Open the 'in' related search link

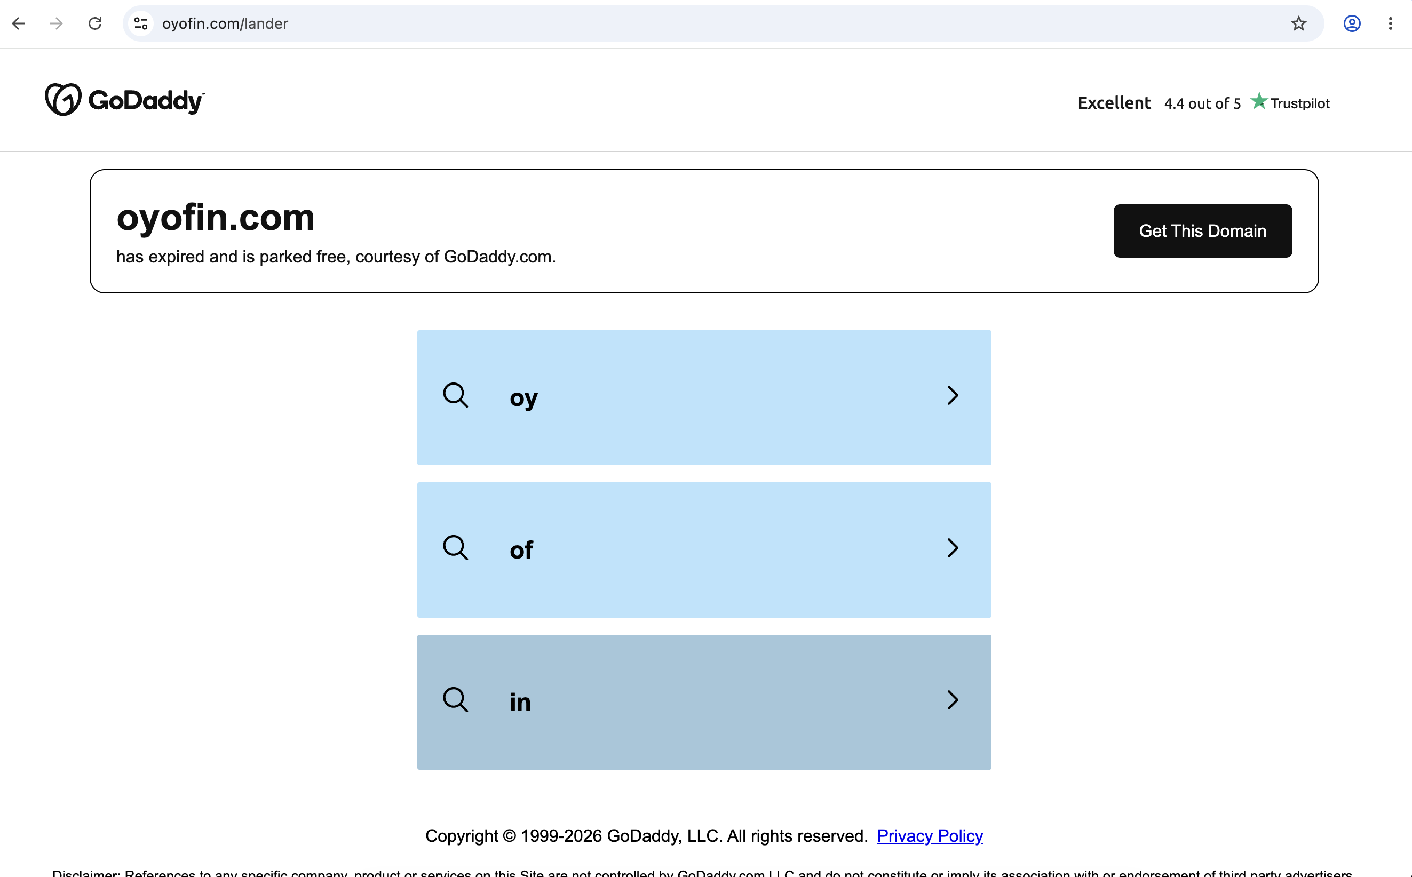(704, 702)
